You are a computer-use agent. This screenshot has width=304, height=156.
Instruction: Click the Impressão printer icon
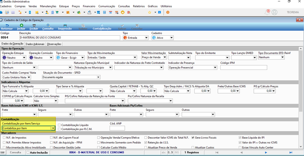[x=65, y=25]
